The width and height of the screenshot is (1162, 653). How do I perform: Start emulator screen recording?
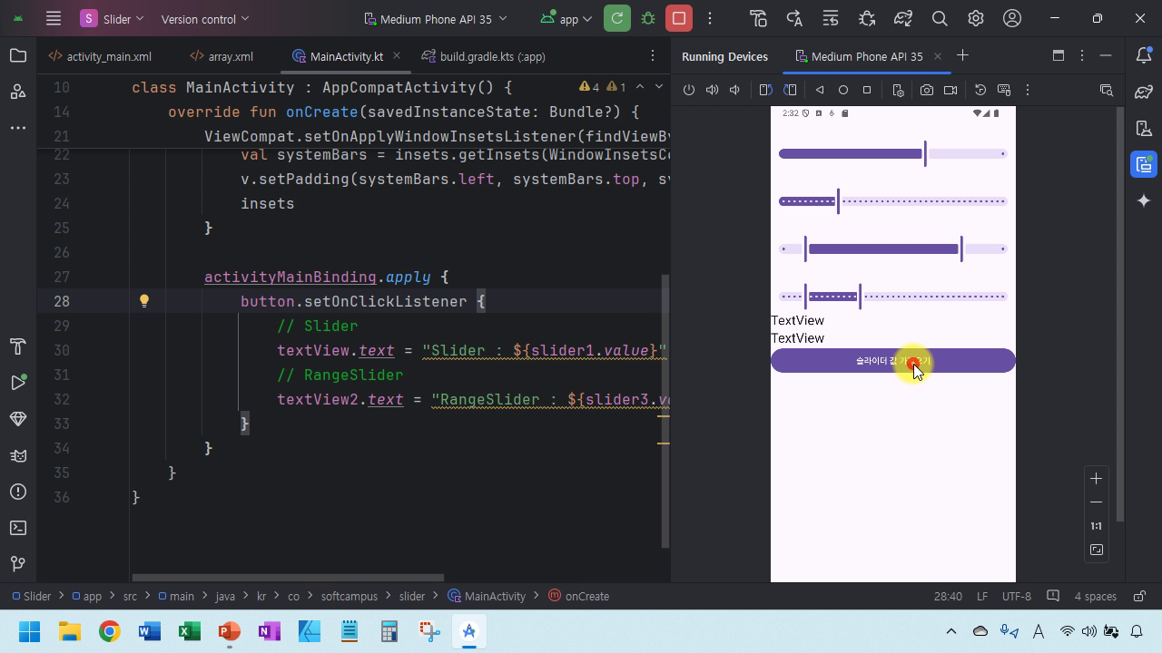click(x=950, y=90)
